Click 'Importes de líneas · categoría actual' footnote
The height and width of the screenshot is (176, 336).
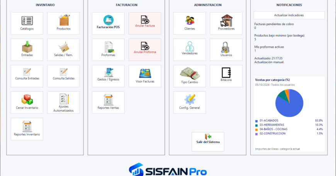coord(278,149)
